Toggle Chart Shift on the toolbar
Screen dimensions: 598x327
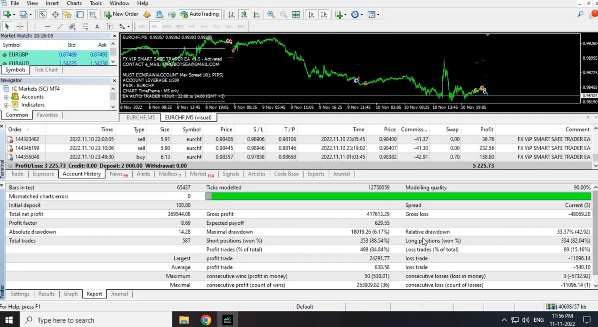(x=324, y=14)
